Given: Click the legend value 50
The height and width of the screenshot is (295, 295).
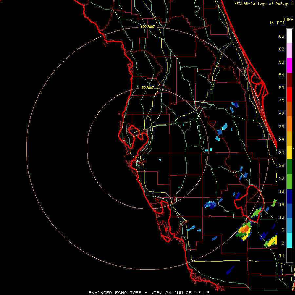Looking at the screenshot, I should click(282, 88).
